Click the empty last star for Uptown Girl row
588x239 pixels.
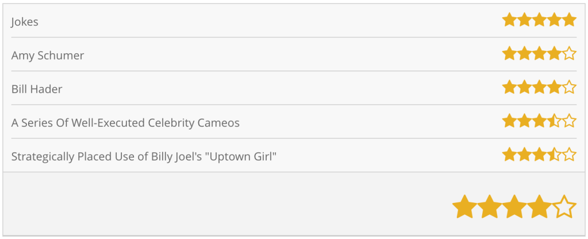(569, 155)
